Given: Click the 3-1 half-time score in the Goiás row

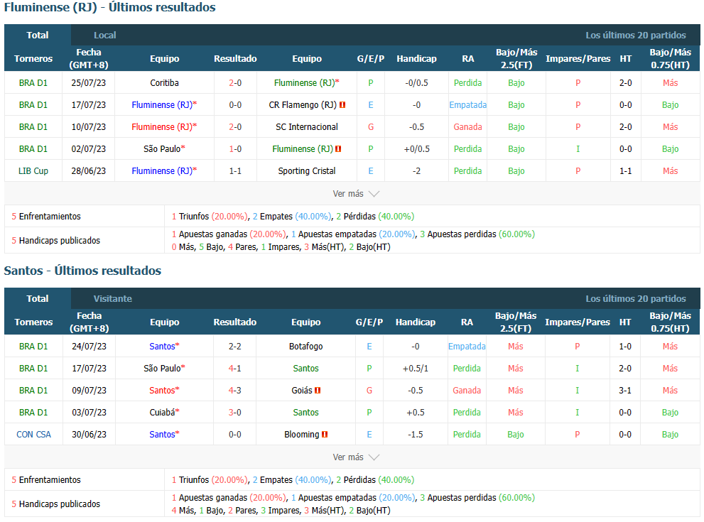Looking at the screenshot, I should pyautogui.click(x=625, y=390).
